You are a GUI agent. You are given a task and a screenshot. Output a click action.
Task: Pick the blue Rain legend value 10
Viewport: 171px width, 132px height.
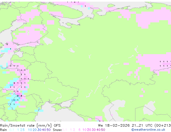[x=30, y=130]
